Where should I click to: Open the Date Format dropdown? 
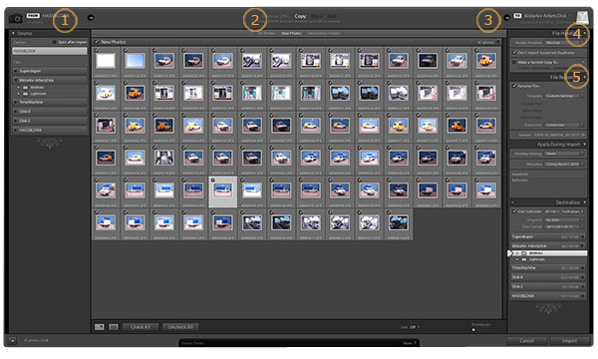tap(564, 226)
